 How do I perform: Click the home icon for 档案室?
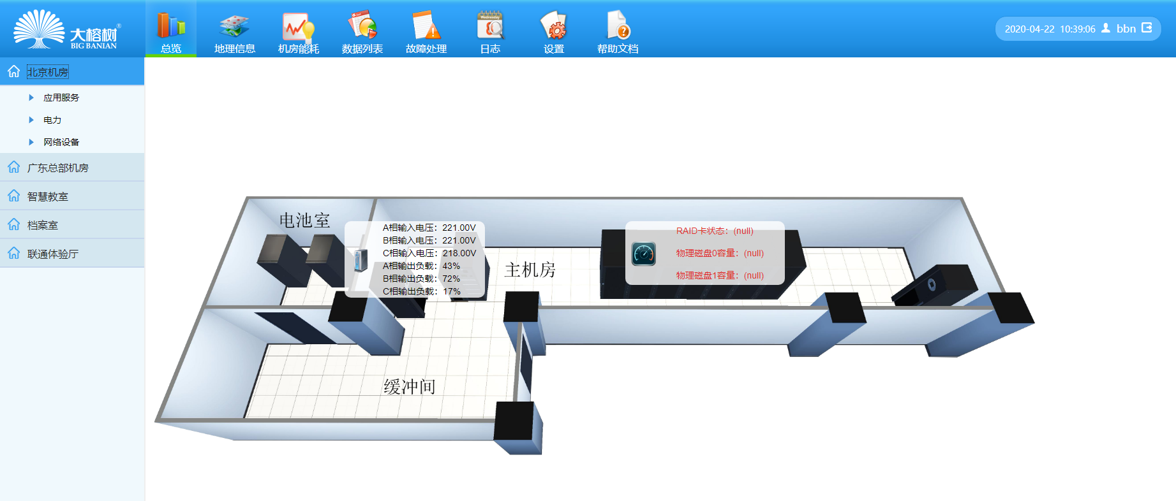coord(14,224)
